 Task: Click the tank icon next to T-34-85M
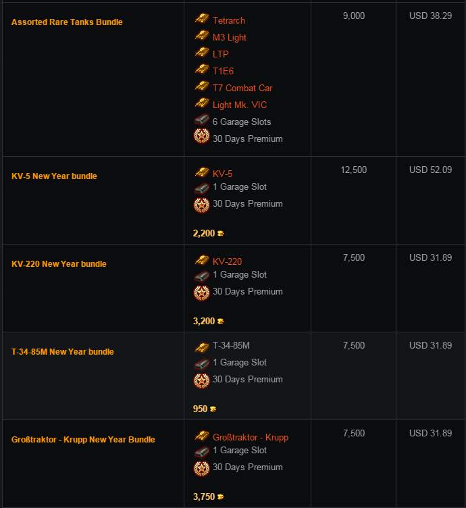tap(202, 347)
